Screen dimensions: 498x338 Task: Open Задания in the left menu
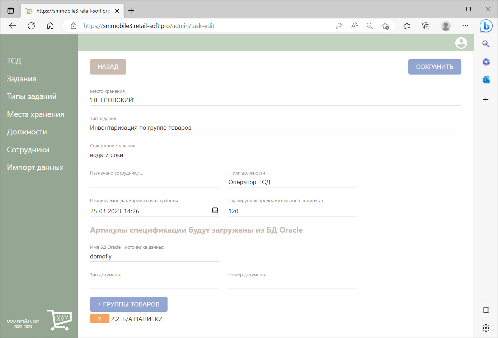(22, 79)
